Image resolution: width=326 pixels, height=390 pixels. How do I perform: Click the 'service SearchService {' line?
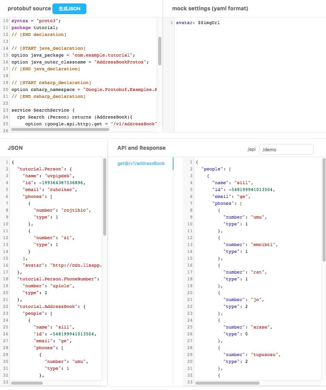pyautogui.click(x=43, y=110)
